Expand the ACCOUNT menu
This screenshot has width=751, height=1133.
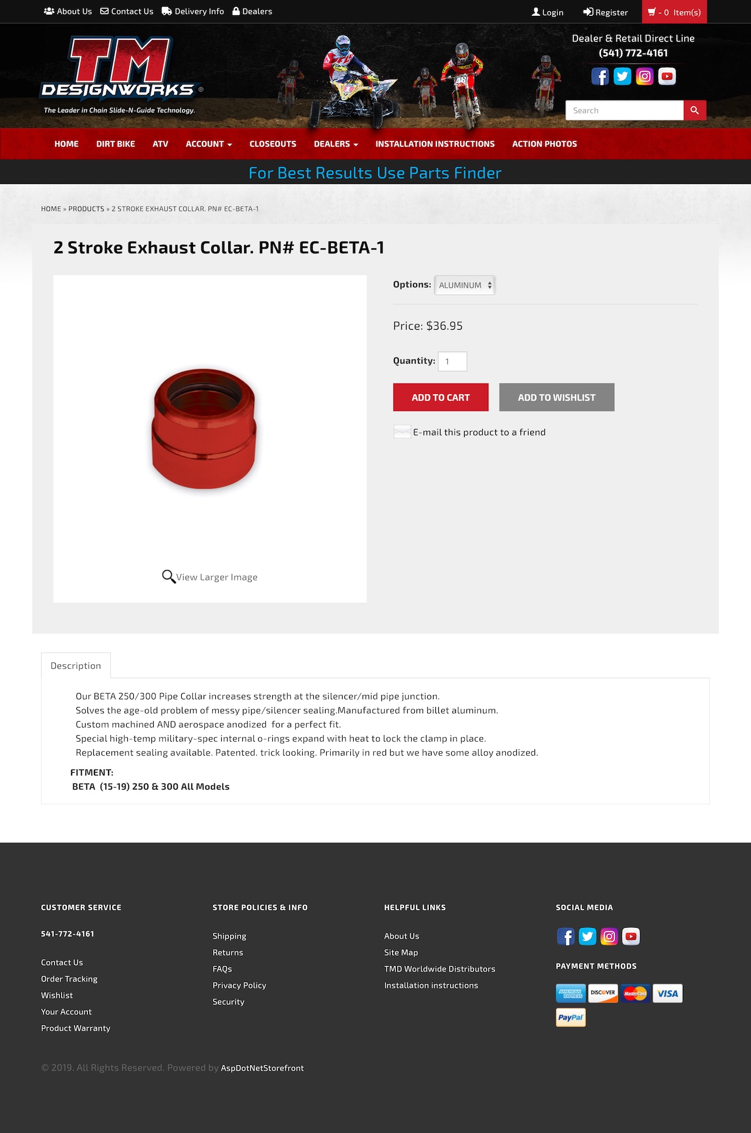pos(209,144)
